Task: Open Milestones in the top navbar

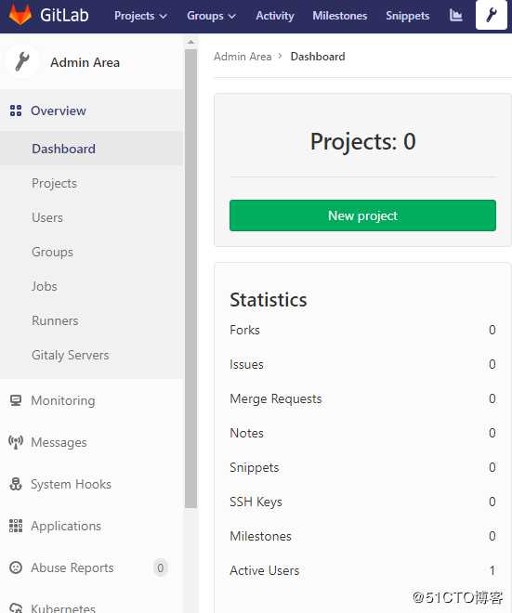Action: (339, 16)
